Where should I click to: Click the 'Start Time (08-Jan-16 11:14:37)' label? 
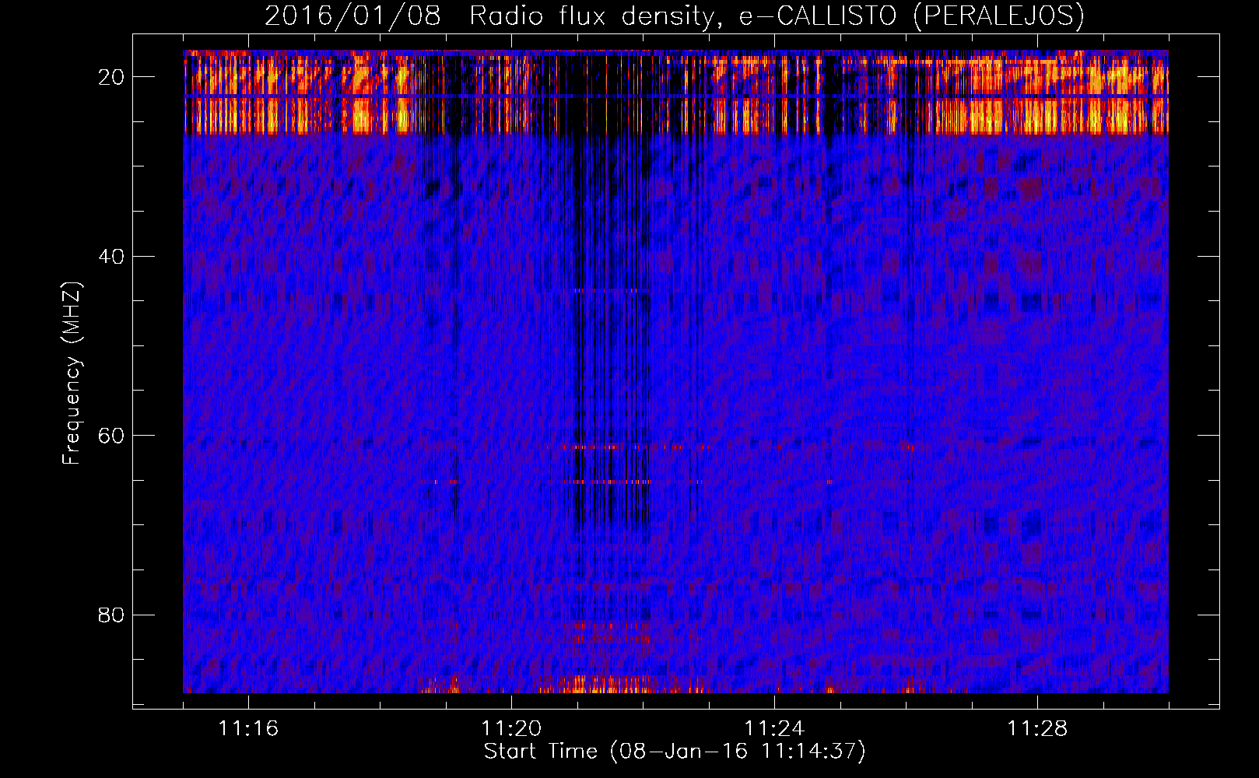click(675, 752)
